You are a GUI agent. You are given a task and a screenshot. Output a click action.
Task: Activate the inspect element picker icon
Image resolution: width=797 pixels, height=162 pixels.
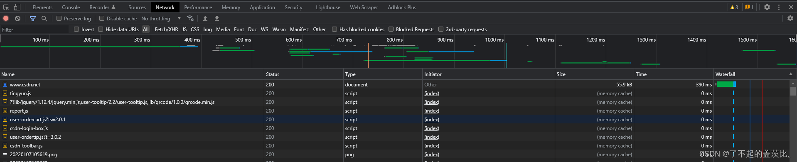6,7
